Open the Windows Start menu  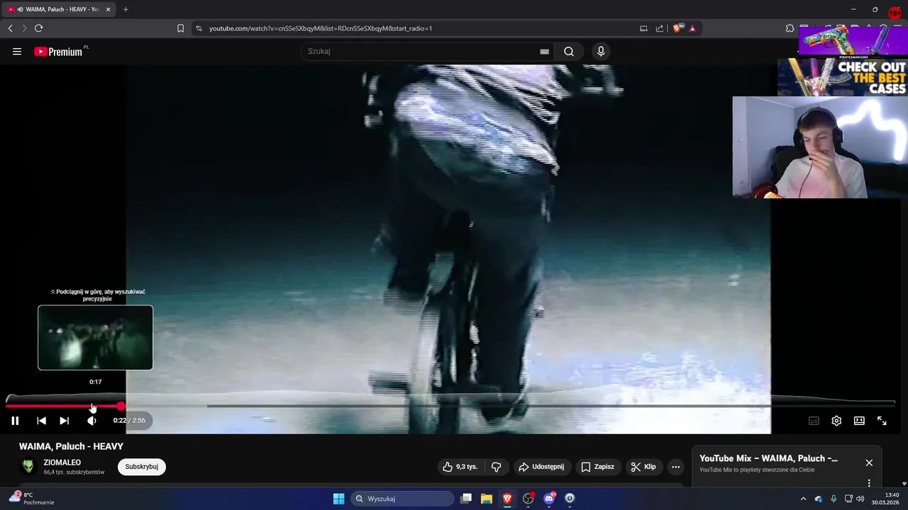coord(338,499)
